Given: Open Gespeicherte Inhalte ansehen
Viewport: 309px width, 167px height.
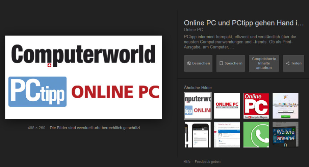Looking at the screenshot, I should [264, 63].
